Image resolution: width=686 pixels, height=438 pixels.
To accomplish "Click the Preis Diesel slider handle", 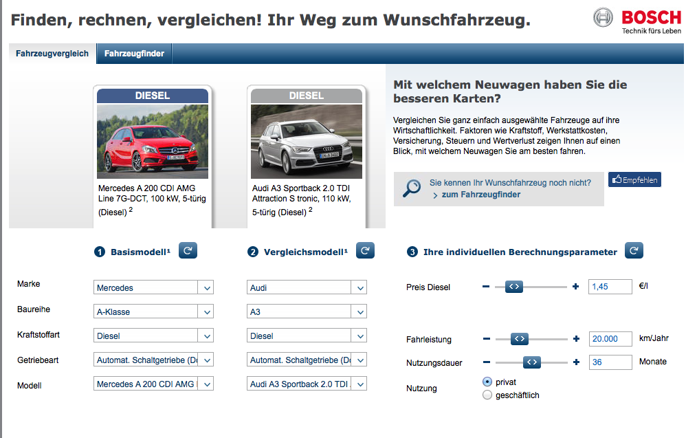I will click(514, 287).
